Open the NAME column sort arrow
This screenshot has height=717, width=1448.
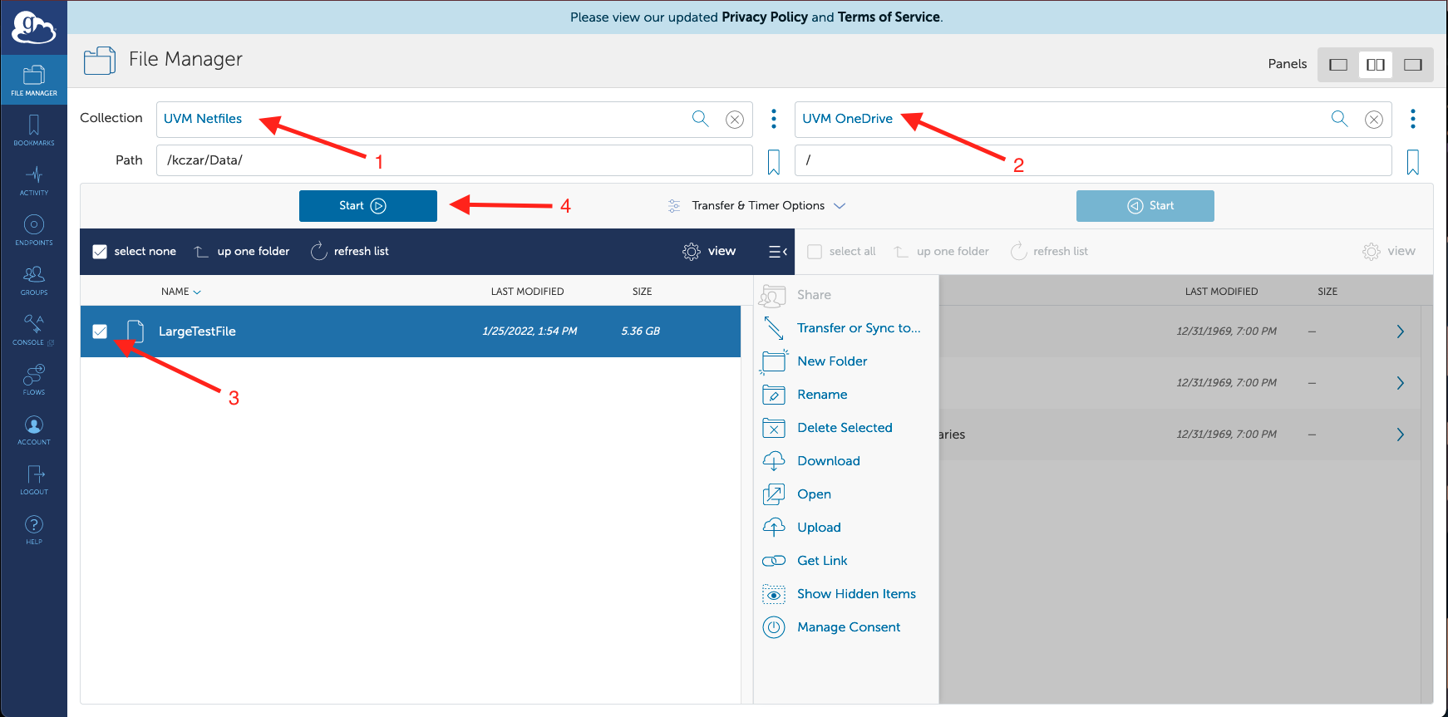click(x=197, y=292)
